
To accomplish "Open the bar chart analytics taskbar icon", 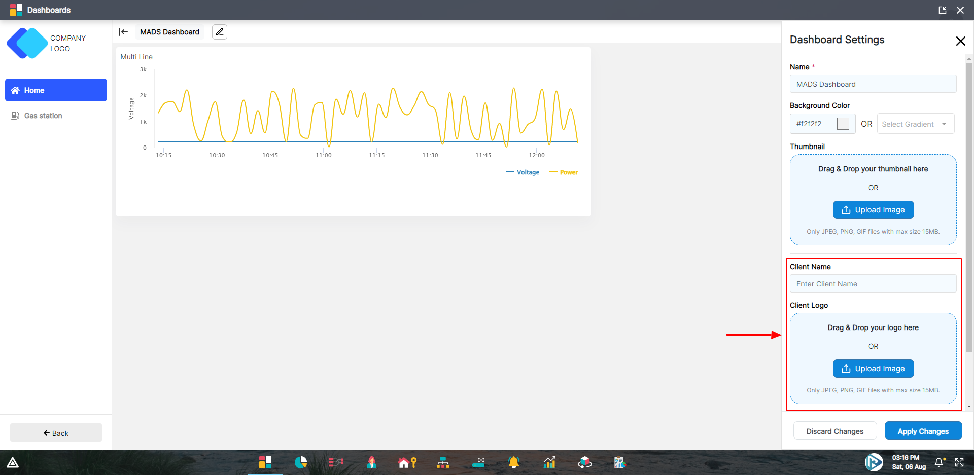I will [x=549, y=462].
